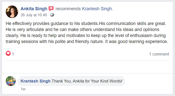Open Krantesh Singh page link in header
This screenshot has height=96, width=175.
(97, 9)
